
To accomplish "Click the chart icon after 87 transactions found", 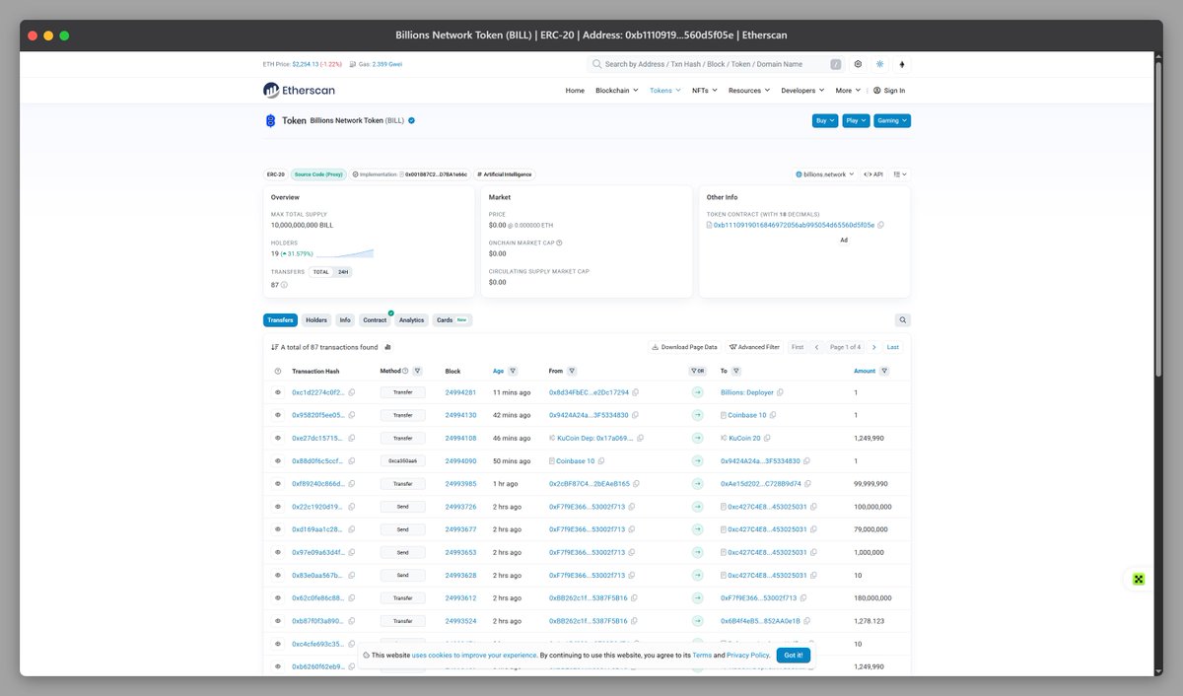I will [x=386, y=347].
